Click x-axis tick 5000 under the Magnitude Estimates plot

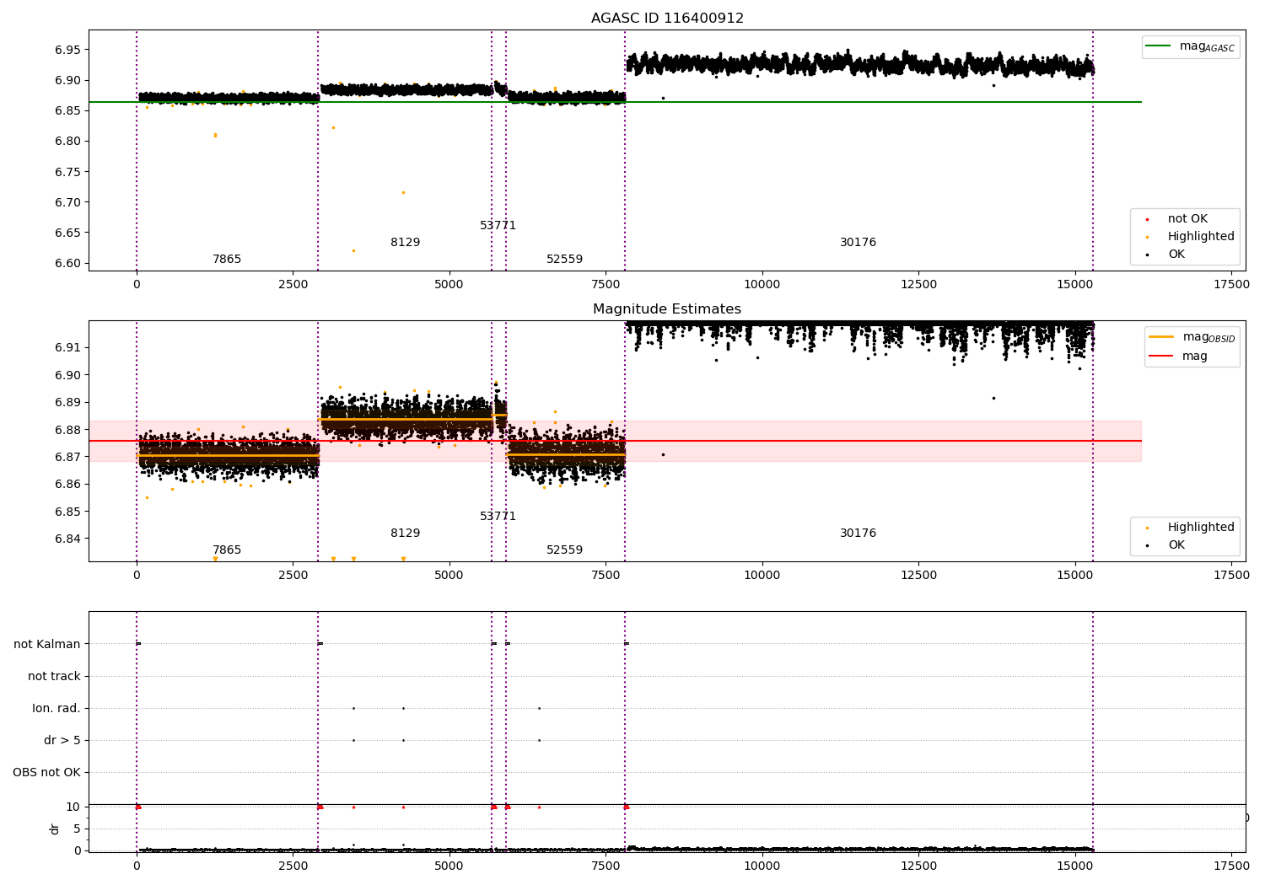click(449, 576)
